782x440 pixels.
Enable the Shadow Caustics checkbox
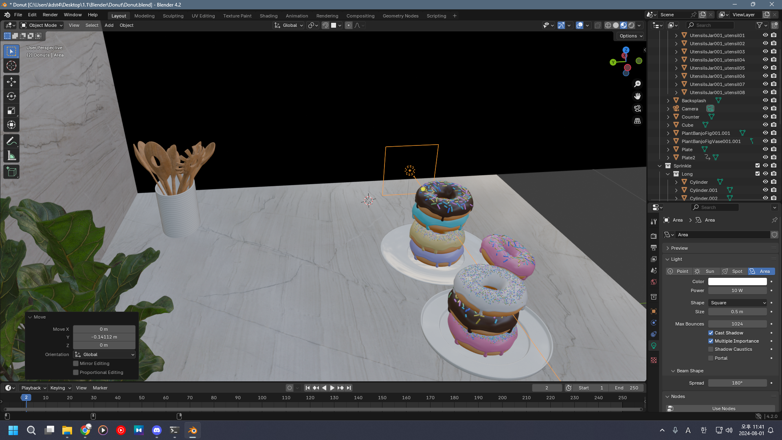[711, 349]
